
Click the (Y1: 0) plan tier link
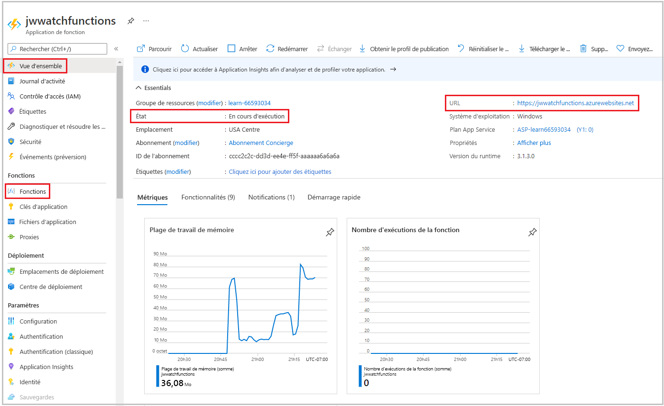pos(585,129)
